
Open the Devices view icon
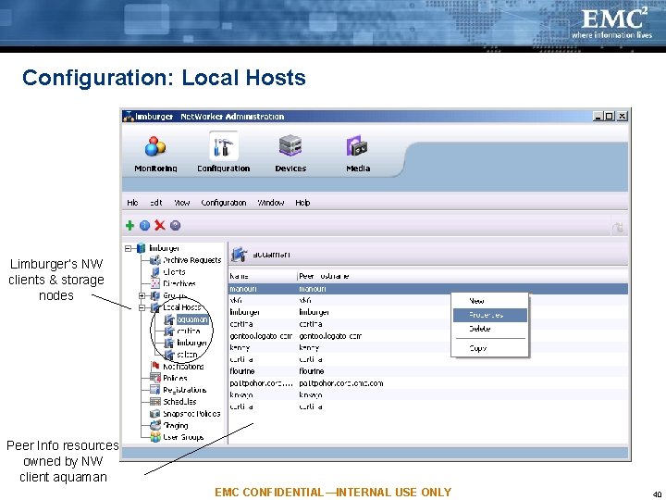tap(290, 145)
